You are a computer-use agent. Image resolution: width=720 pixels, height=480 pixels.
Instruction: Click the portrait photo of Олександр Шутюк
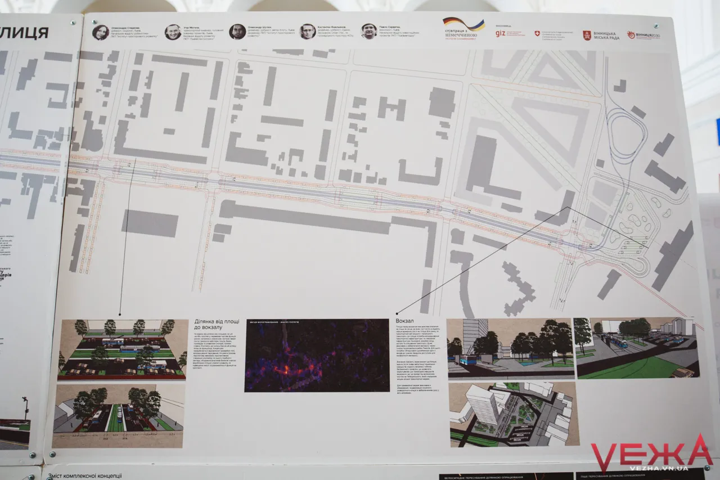237,32
